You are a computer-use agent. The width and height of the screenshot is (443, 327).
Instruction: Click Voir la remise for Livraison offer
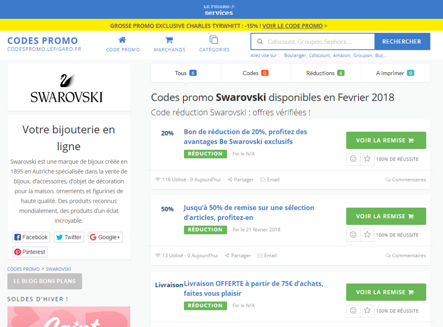(386, 292)
